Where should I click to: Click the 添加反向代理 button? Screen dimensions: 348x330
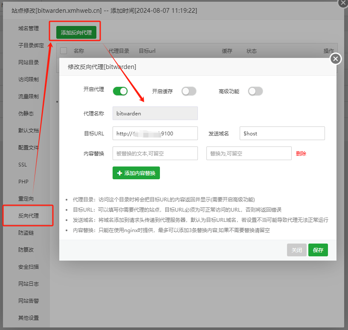click(x=76, y=32)
